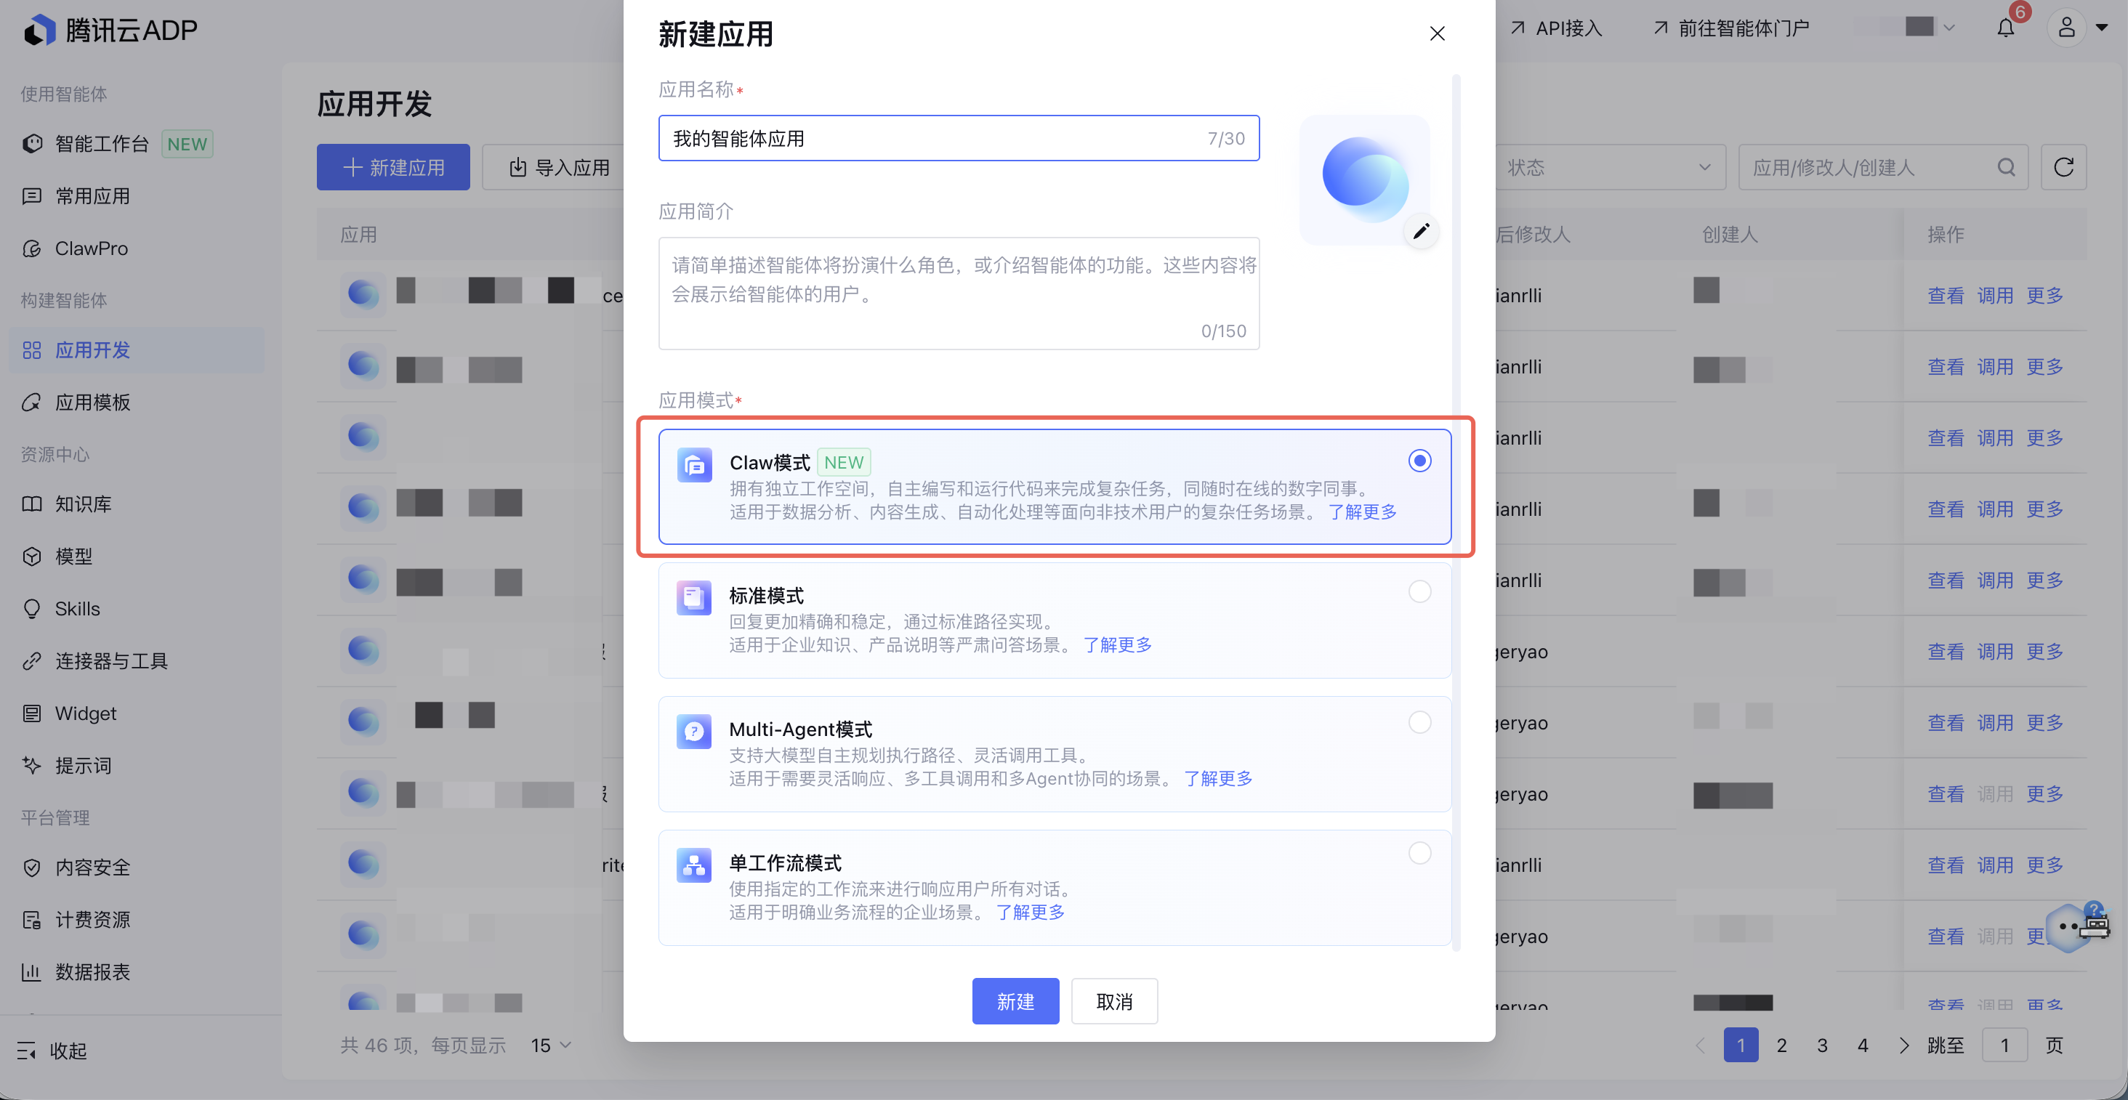The height and width of the screenshot is (1100, 2128).
Task: Open 了解更多 link under 标准模式
Action: click(1117, 645)
